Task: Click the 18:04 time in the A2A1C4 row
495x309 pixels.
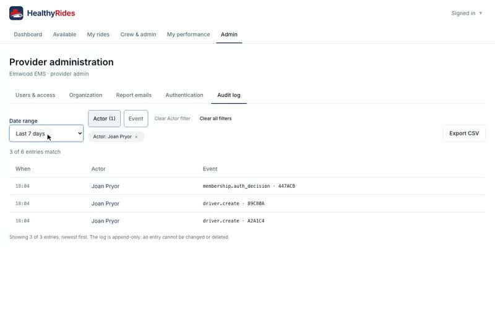Action: [x=22, y=221]
